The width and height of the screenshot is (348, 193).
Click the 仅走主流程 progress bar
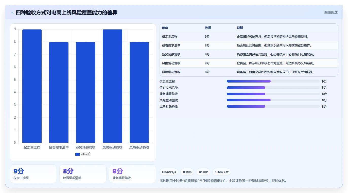click(273, 81)
